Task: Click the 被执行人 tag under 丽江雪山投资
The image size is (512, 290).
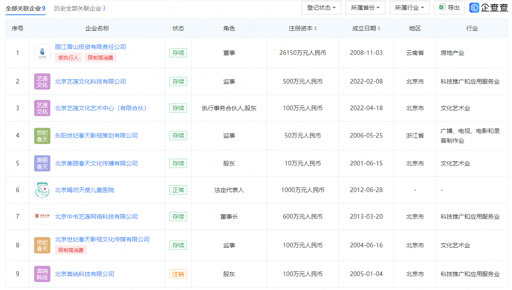Action: tap(68, 58)
